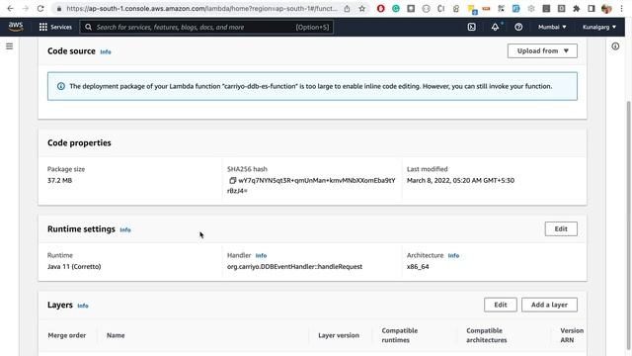Click the browser address bar URL

(x=201, y=9)
